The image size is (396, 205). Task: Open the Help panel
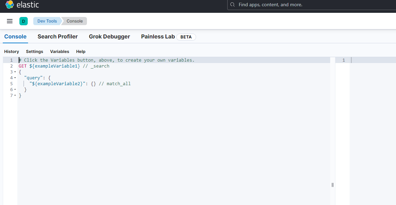point(81,52)
